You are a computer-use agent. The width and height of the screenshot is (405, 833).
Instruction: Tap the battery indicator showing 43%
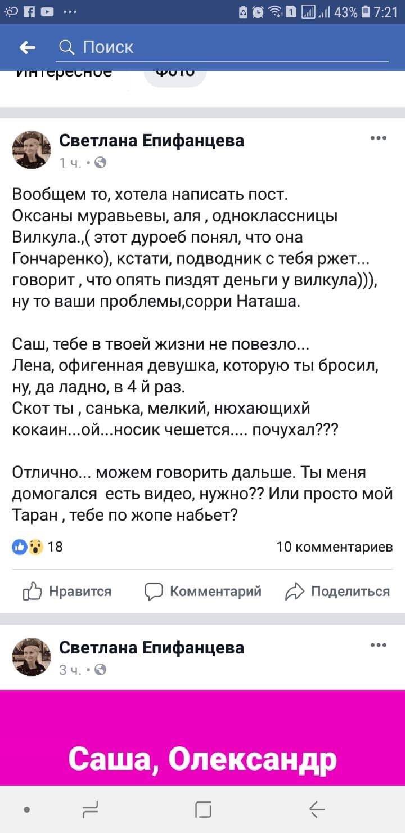(355, 12)
